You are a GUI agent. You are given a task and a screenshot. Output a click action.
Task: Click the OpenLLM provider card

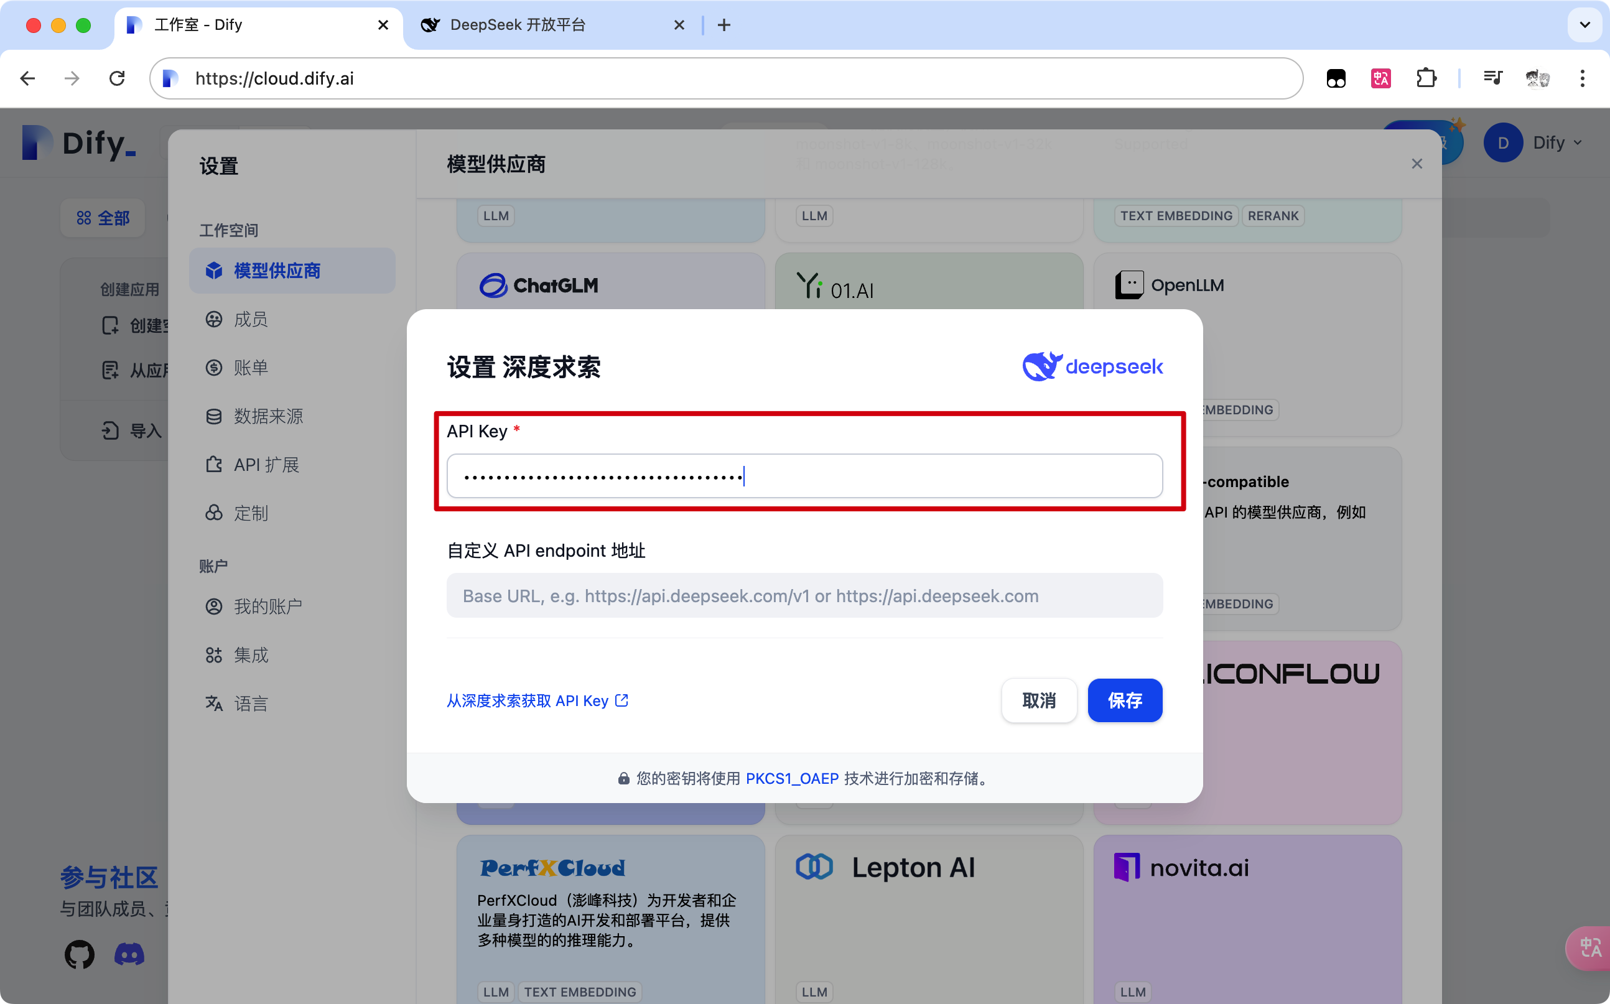pyautogui.click(x=1247, y=345)
